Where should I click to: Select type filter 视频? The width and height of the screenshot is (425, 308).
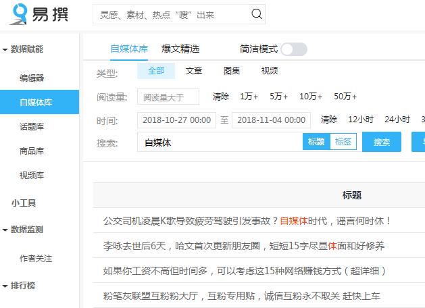click(x=270, y=71)
